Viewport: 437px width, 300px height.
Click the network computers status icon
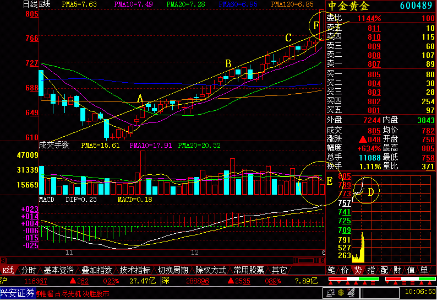(331, 293)
